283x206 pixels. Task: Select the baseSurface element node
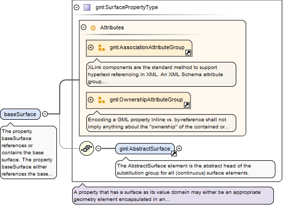[20, 114]
